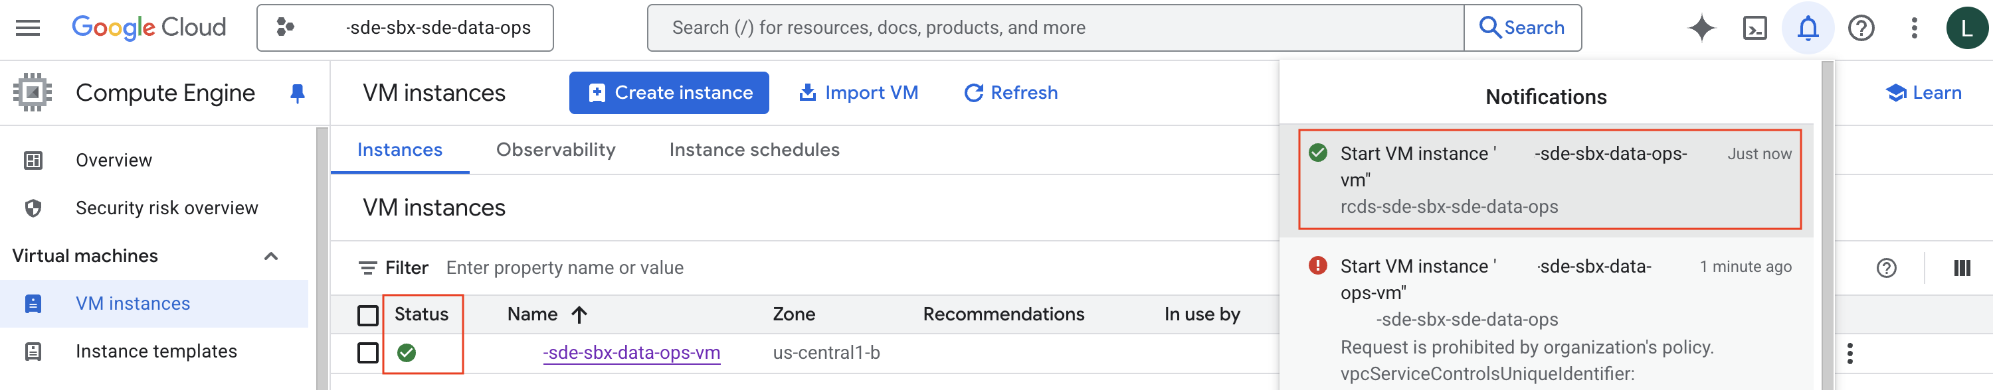
Task: Open the sde-sbx-data-ops-vm instance link
Action: pos(631,353)
